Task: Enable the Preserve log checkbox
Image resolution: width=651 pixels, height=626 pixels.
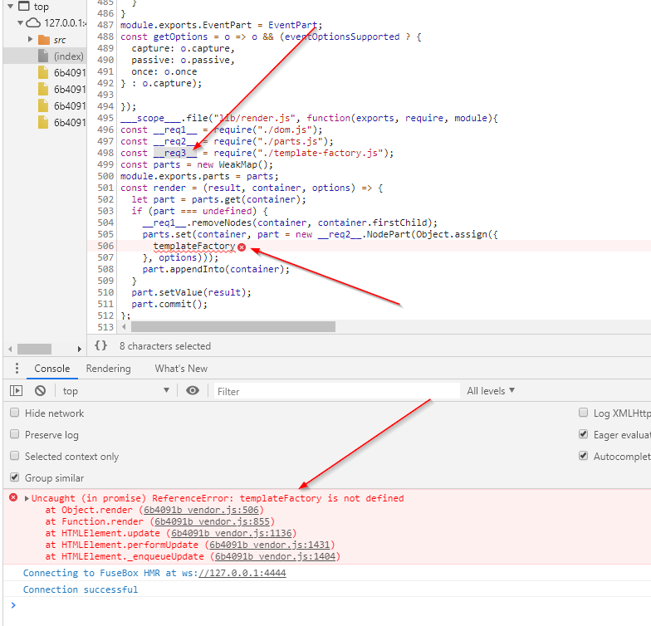Action: pyautogui.click(x=15, y=434)
